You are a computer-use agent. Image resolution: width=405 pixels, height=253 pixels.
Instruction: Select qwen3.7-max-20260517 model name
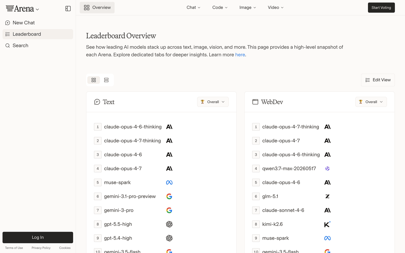(x=289, y=168)
